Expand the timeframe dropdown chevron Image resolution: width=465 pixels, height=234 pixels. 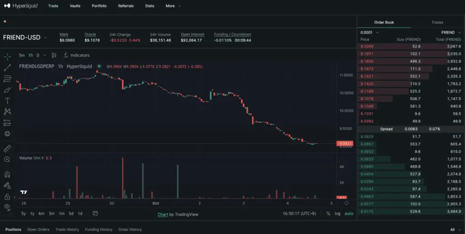45,55
